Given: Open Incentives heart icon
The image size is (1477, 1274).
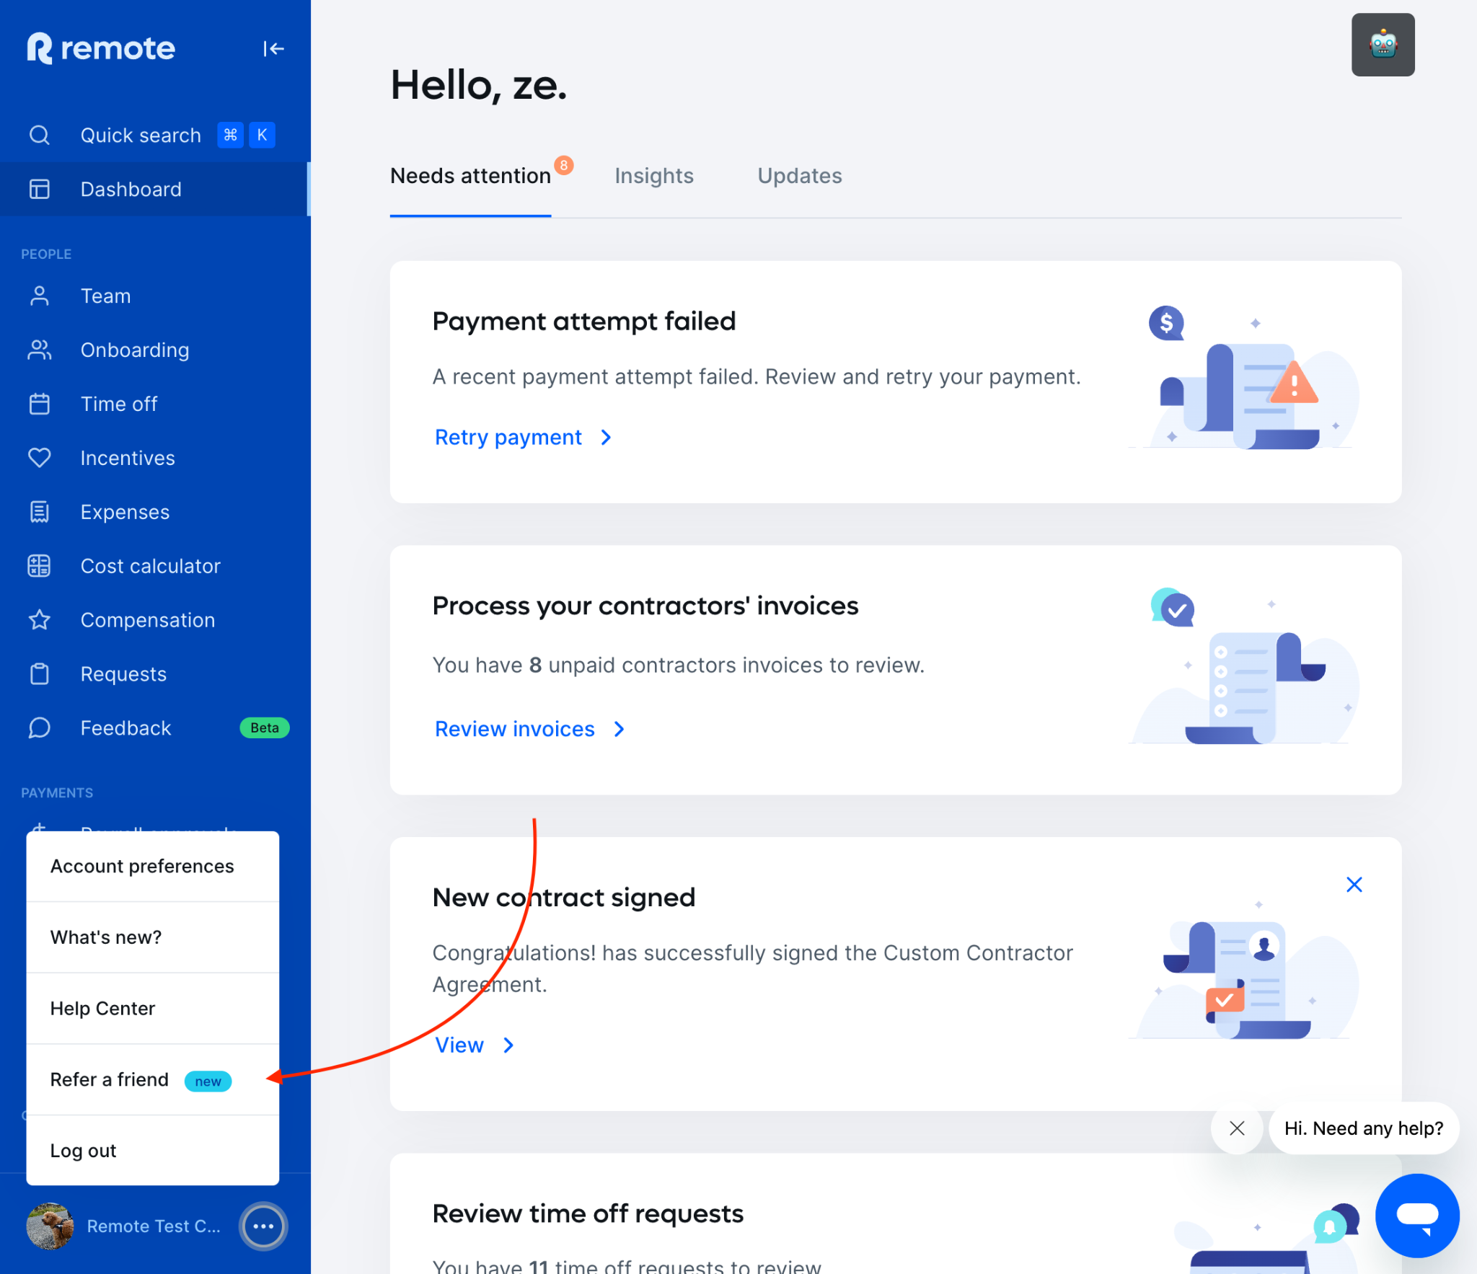Looking at the screenshot, I should [x=40, y=458].
